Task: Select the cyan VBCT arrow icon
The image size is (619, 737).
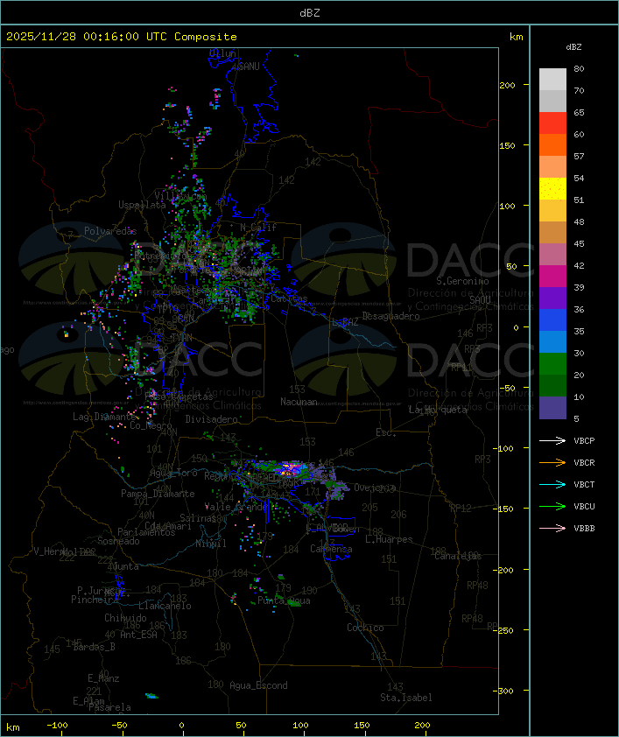Action: point(552,484)
